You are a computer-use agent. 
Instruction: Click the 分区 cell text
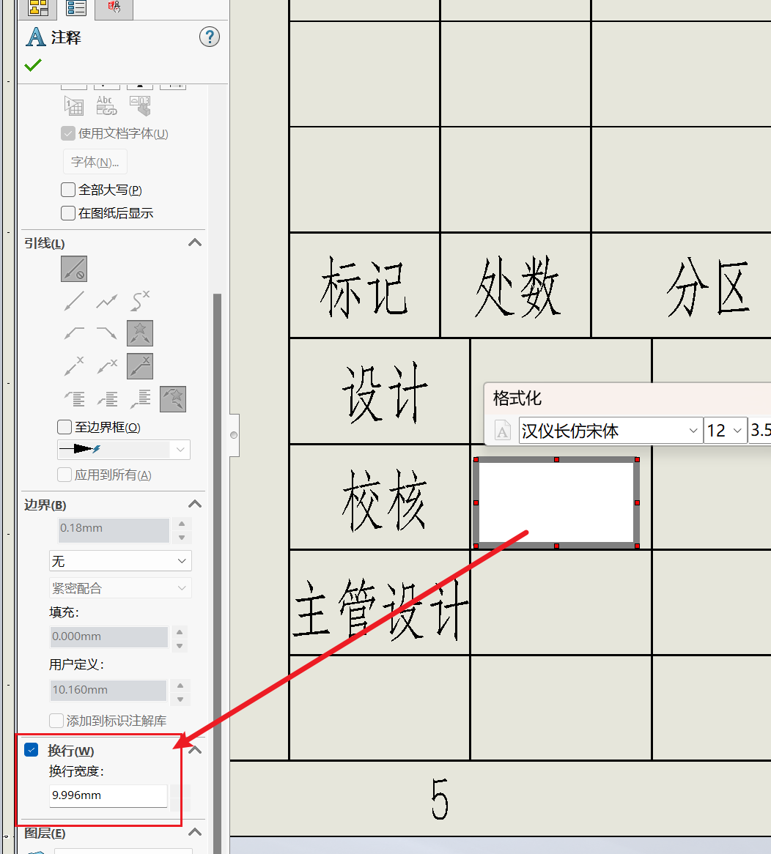[707, 287]
